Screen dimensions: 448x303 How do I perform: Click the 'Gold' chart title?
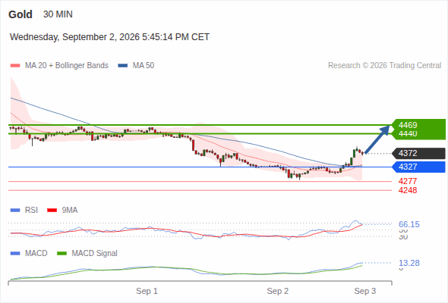(21, 14)
